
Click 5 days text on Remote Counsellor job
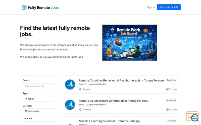[173, 109]
